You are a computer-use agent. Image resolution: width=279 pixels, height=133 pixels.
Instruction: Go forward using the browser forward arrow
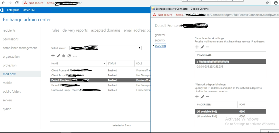(x=10, y=3)
